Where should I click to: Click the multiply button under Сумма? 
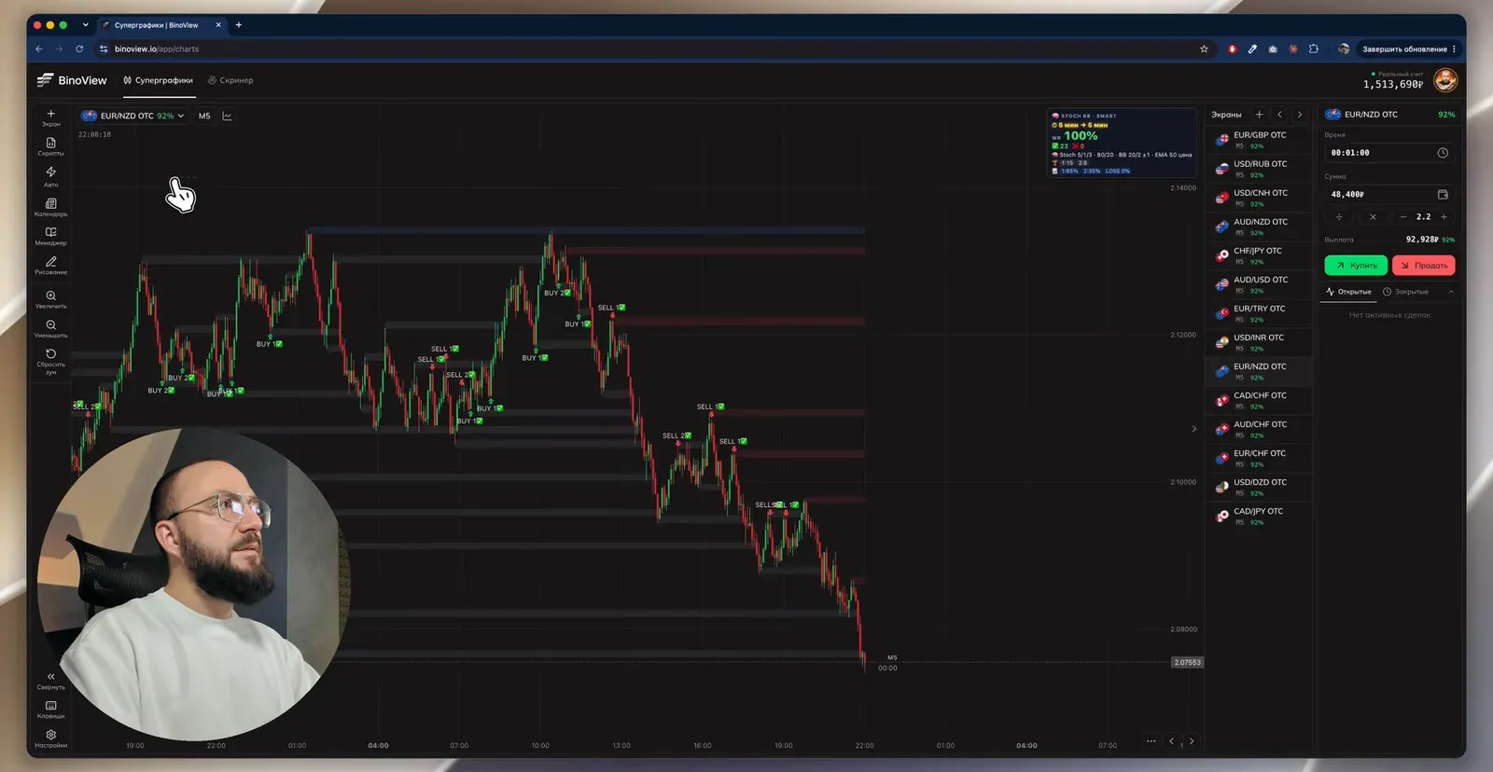pos(1373,216)
